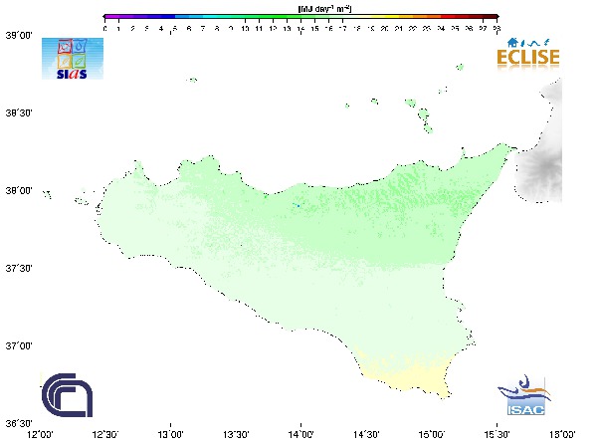Click the 21 tick label on the color scale
Viewport: 597px width, 448px height.
399,29
